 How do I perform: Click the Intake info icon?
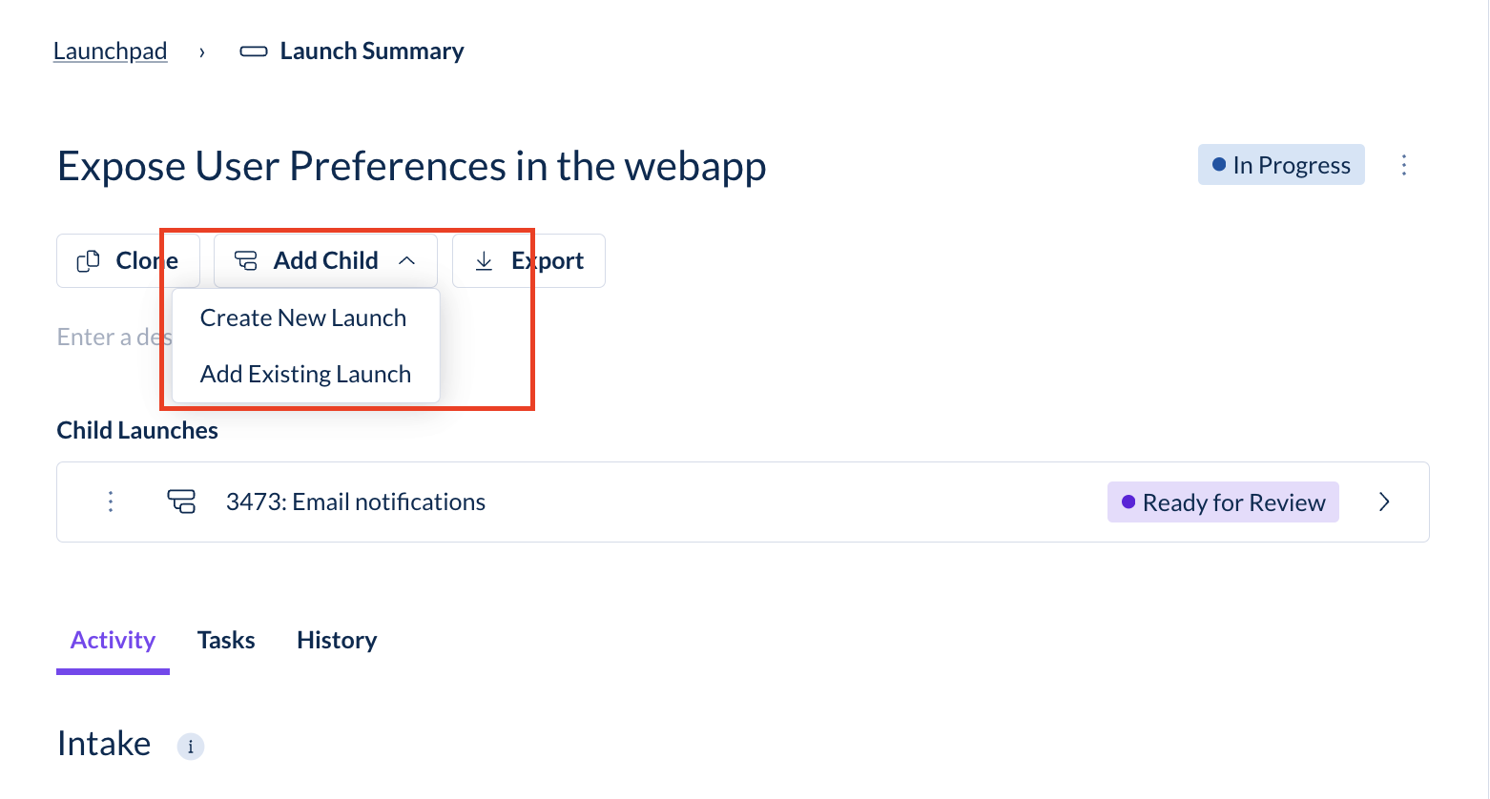point(191,747)
